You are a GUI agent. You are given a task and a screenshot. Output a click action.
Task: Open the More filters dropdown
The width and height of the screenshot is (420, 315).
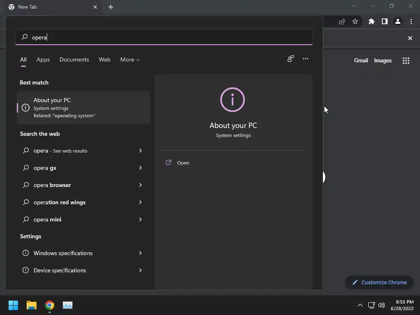tap(130, 60)
